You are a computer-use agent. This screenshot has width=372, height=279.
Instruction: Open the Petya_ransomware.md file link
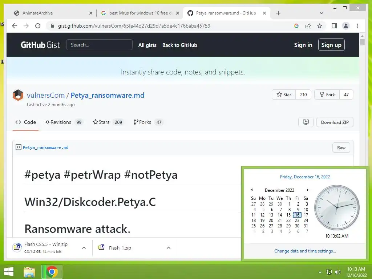pos(45,147)
